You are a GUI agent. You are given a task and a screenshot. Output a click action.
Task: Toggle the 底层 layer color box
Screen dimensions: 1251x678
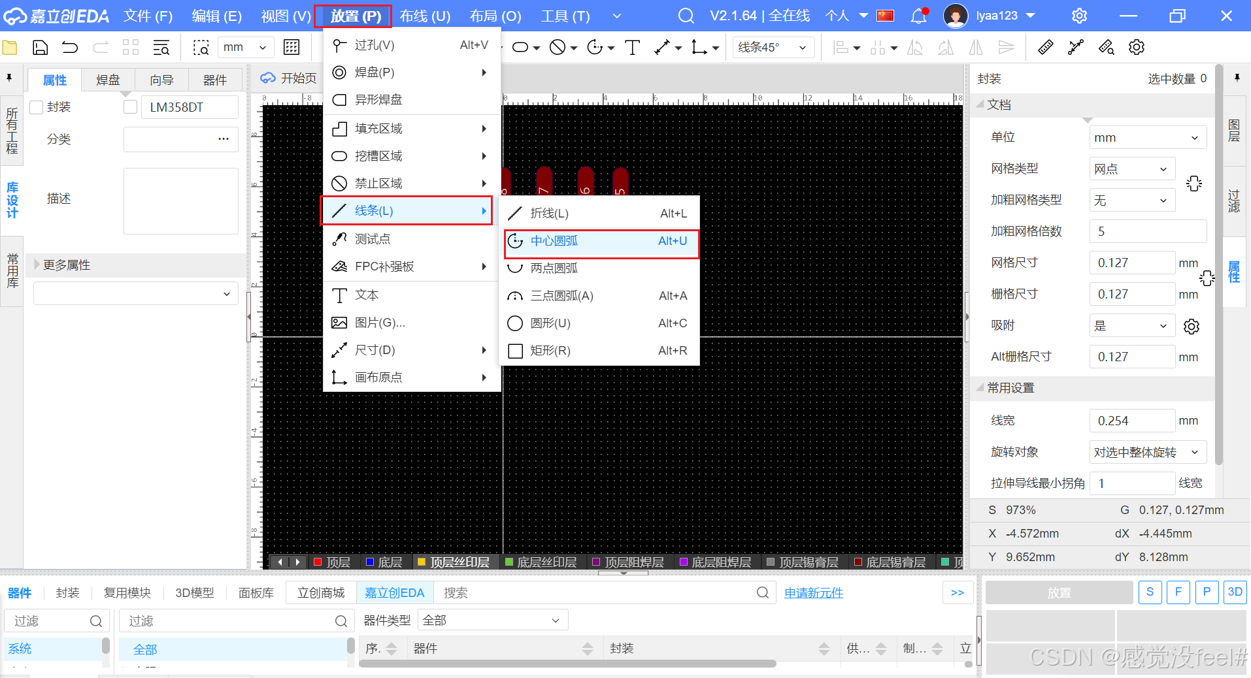point(370,562)
